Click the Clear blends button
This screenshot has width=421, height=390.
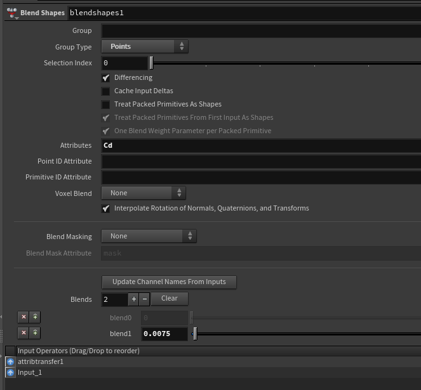coord(170,299)
